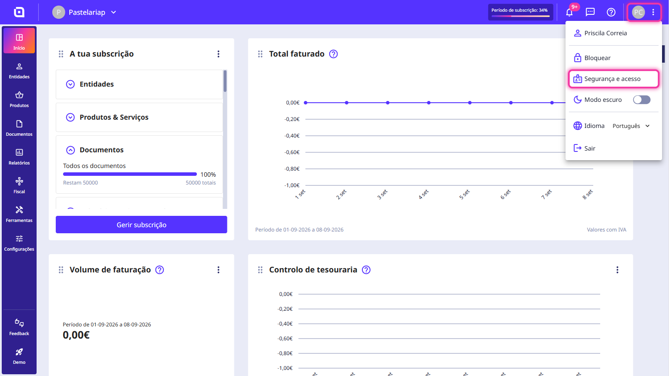Open the help question mark in header
The height and width of the screenshot is (376, 669).
point(611,12)
